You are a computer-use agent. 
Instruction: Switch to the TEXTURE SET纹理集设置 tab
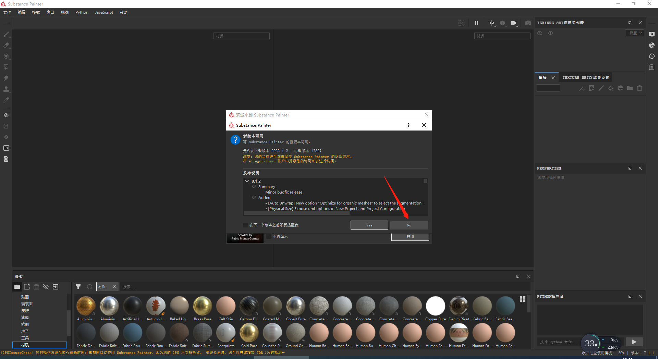pos(585,77)
